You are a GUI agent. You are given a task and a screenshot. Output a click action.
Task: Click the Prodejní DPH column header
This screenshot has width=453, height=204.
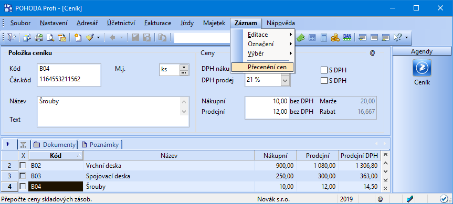pyautogui.click(x=359, y=156)
